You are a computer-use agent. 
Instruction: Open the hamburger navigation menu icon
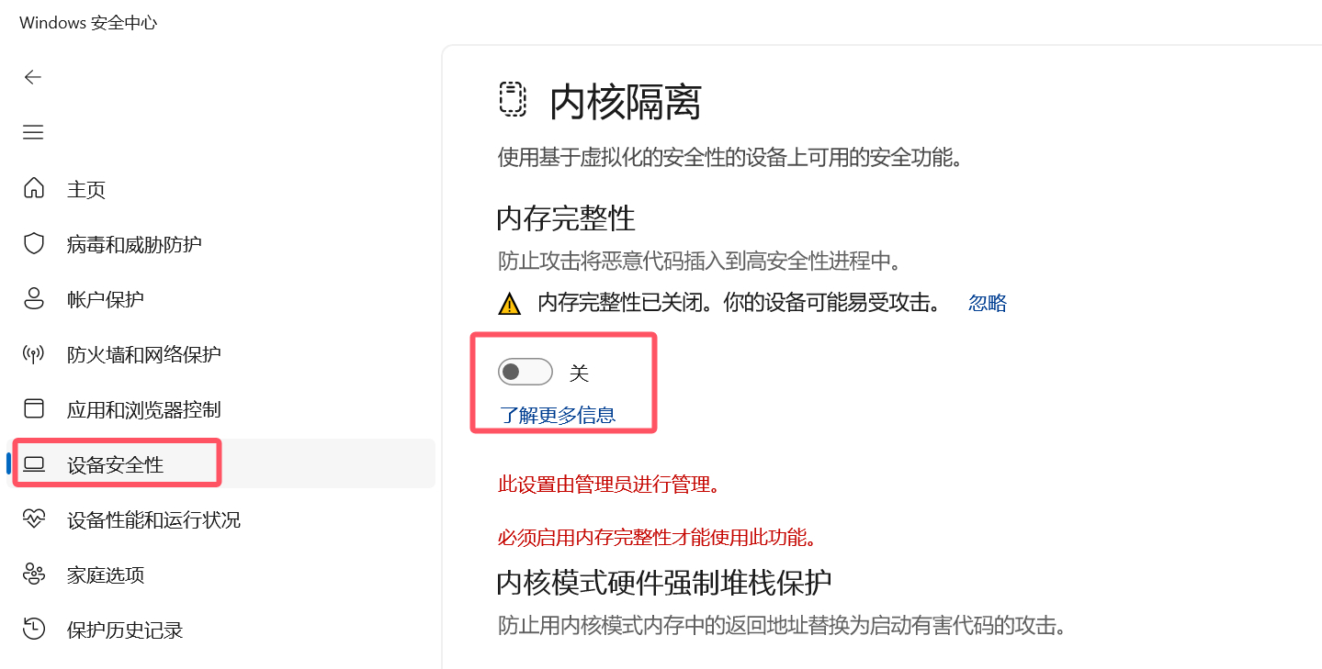pyautogui.click(x=33, y=132)
